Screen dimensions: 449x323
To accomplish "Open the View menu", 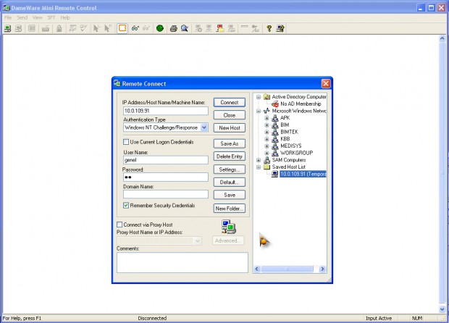I will 37,17.
